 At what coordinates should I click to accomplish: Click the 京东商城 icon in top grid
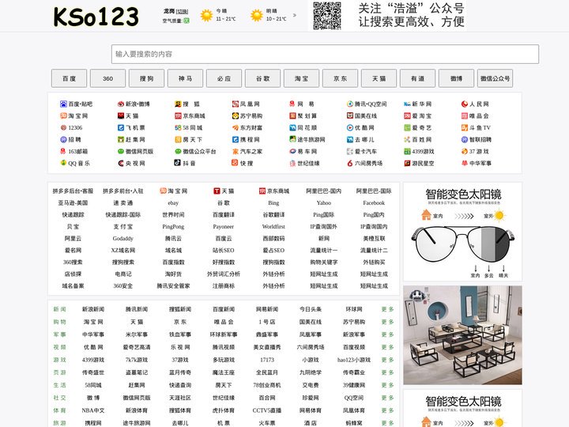coord(178,115)
